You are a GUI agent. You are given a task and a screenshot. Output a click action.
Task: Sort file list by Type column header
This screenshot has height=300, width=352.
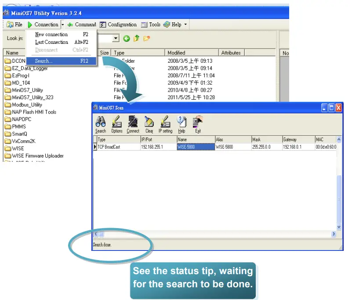(x=138, y=53)
